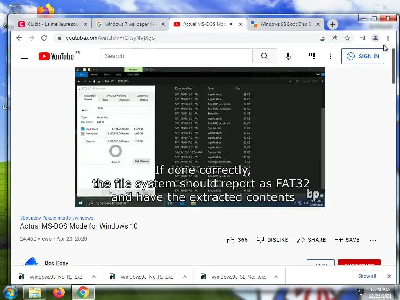The image size is (400, 300).
Task: Open the Chrome three-dot menu
Action: pyautogui.click(x=388, y=38)
